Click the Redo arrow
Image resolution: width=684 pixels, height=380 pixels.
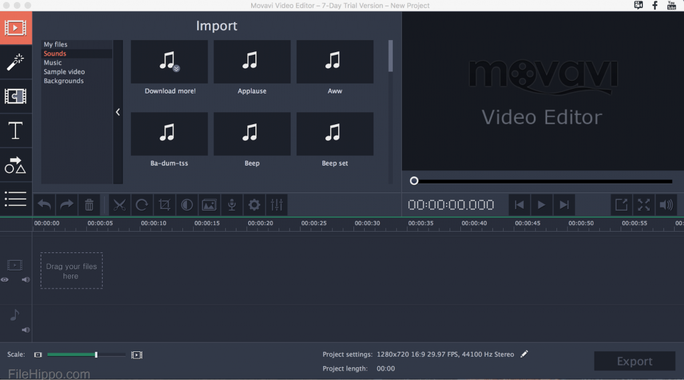(66, 204)
